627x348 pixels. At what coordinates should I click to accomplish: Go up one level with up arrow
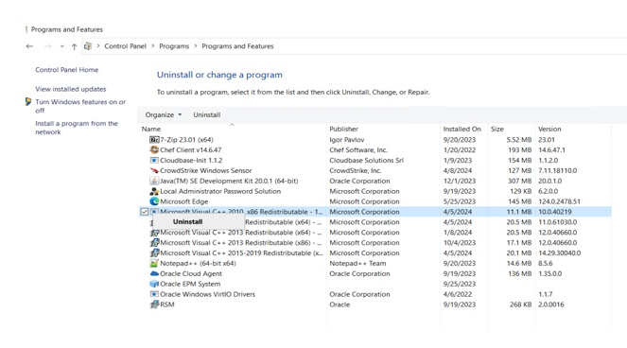(x=74, y=46)
